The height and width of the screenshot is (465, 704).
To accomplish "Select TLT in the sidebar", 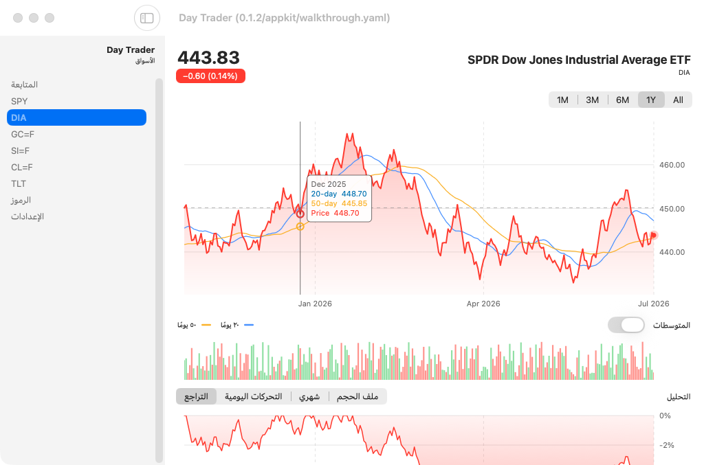I will (76, 184).
